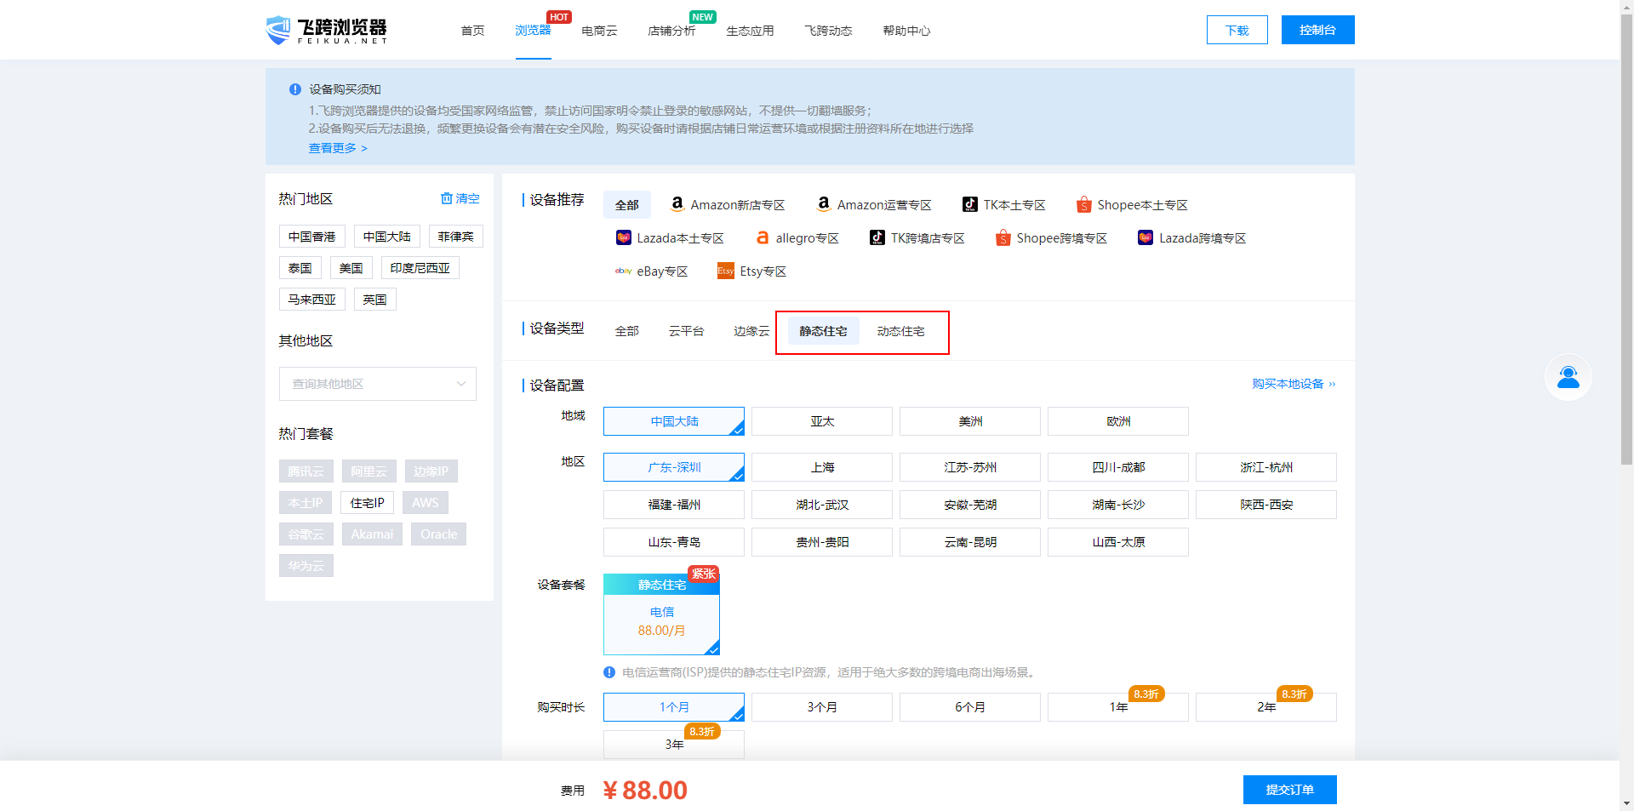The image size is (1634, 811).
Task: Choose 2年 purchase duration
Action: (1266, 707)
